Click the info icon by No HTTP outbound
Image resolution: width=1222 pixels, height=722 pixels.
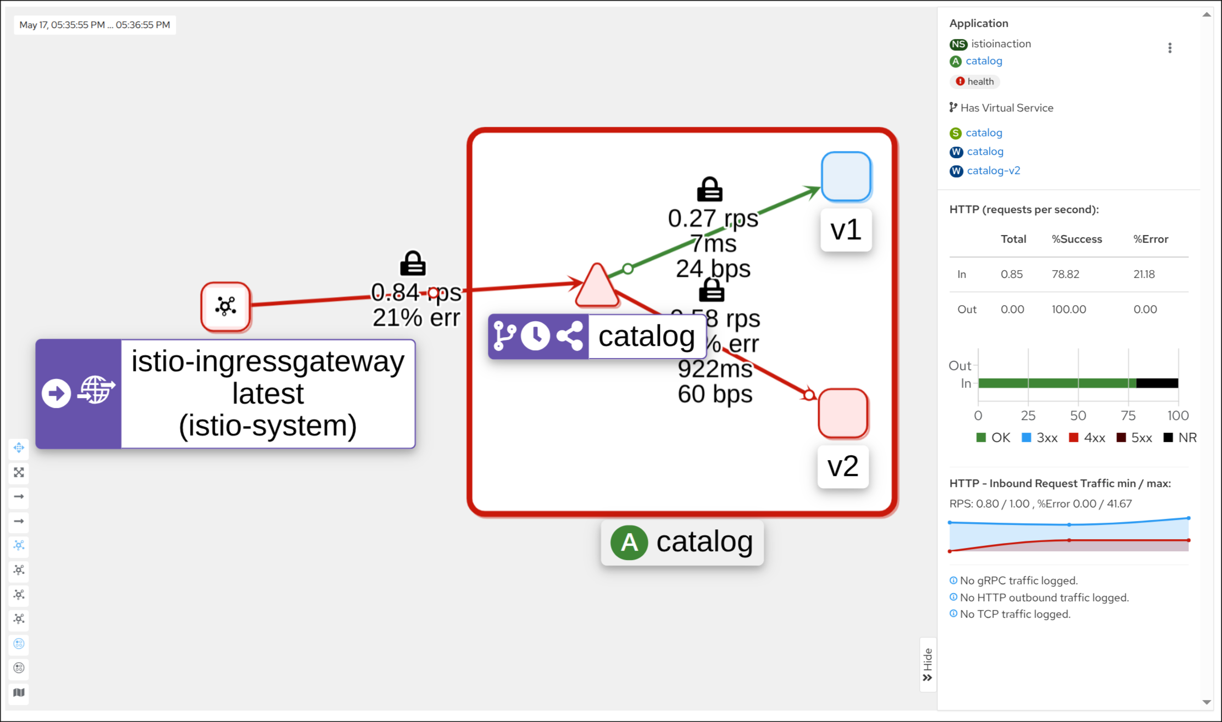[953, 597]
